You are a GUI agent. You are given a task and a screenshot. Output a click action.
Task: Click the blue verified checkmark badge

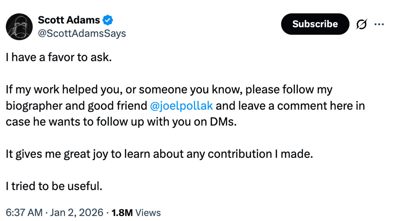108,20
